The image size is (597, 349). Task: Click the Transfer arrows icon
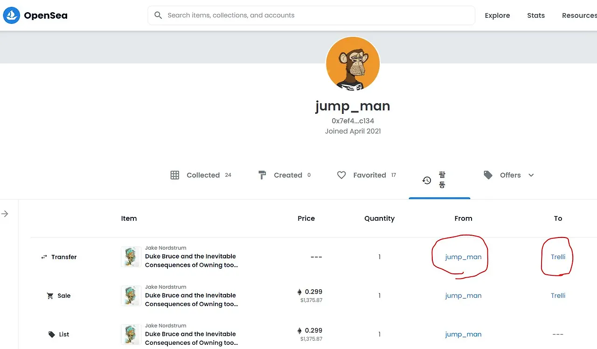(44, 257)
